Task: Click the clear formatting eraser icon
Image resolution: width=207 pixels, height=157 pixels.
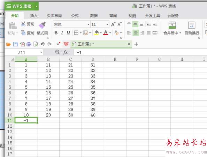Action: (x=116, y=33)
